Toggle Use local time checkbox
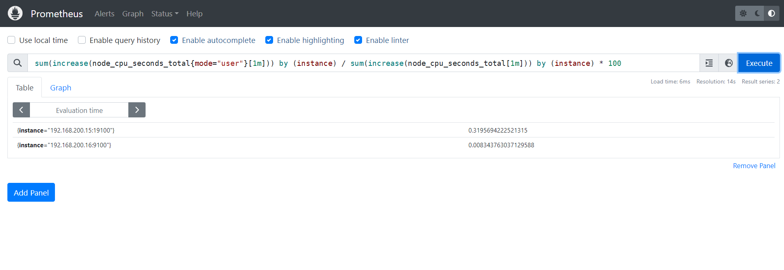Image resolution: width=784 pixels, height=270 pixels. click(x=11, y=40)
